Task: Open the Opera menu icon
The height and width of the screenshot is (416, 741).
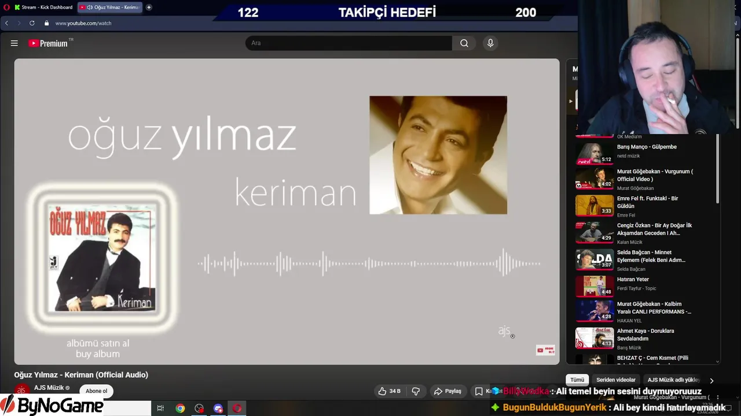Action: click(6, 8)
